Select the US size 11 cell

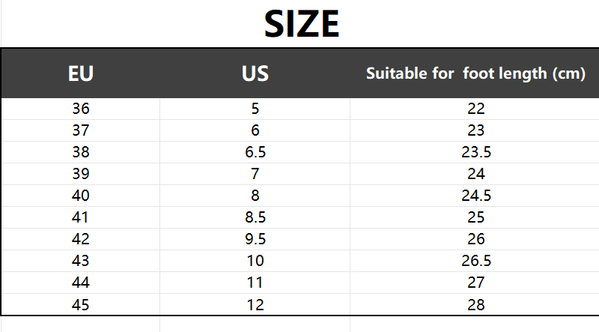tap(255, 283)
